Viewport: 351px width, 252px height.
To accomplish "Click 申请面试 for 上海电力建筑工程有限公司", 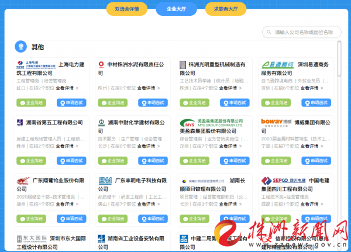I will pos(71,103).
